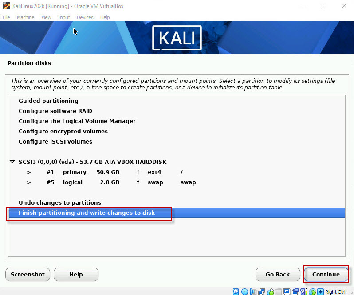Open the Help menu in menu bar

click(105, 17)
